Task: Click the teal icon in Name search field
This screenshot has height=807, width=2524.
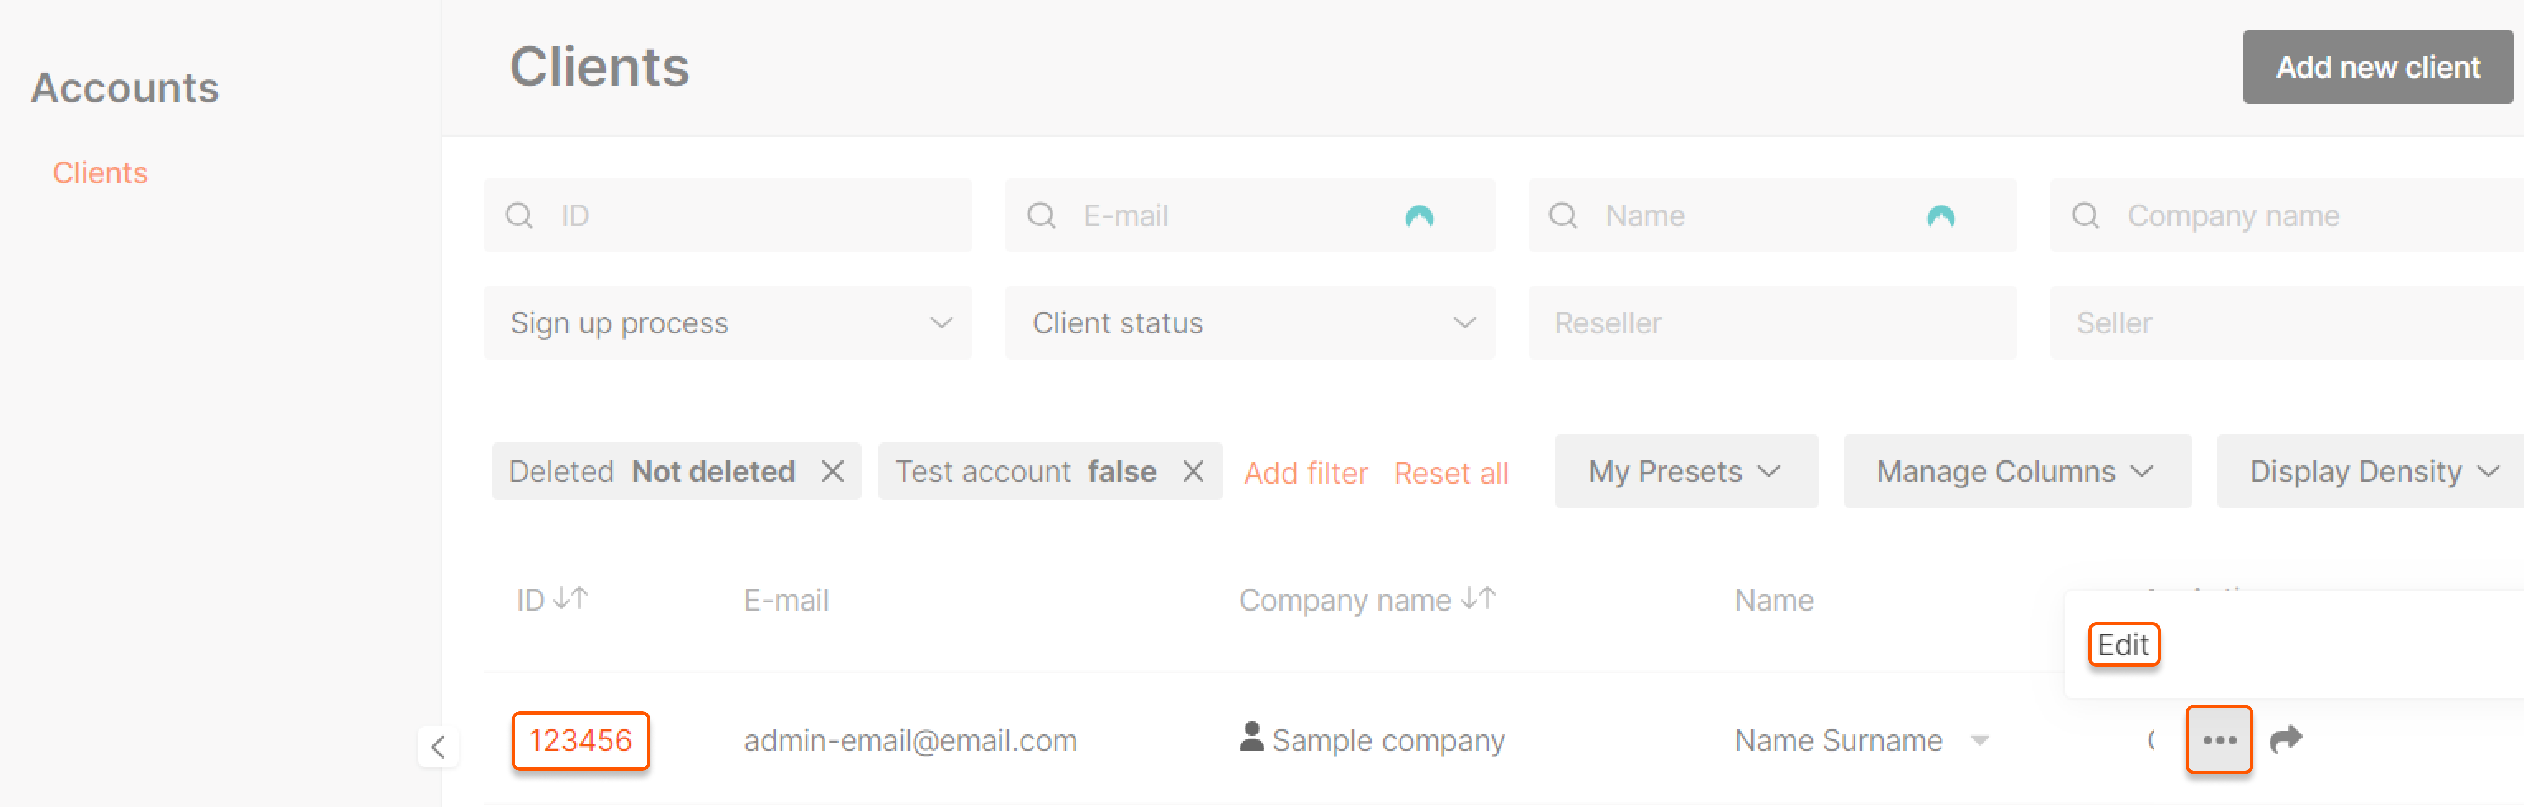Action: (1940, 217)
